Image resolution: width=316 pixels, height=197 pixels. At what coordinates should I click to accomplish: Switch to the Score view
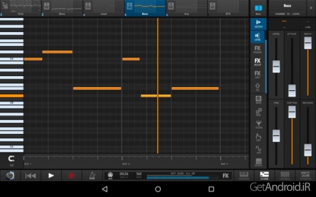pyautogui.click(x=264, y=176)
